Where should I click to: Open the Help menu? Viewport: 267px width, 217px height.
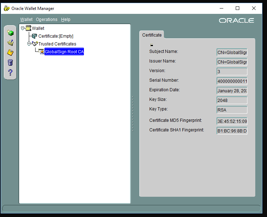pos(65,20)
